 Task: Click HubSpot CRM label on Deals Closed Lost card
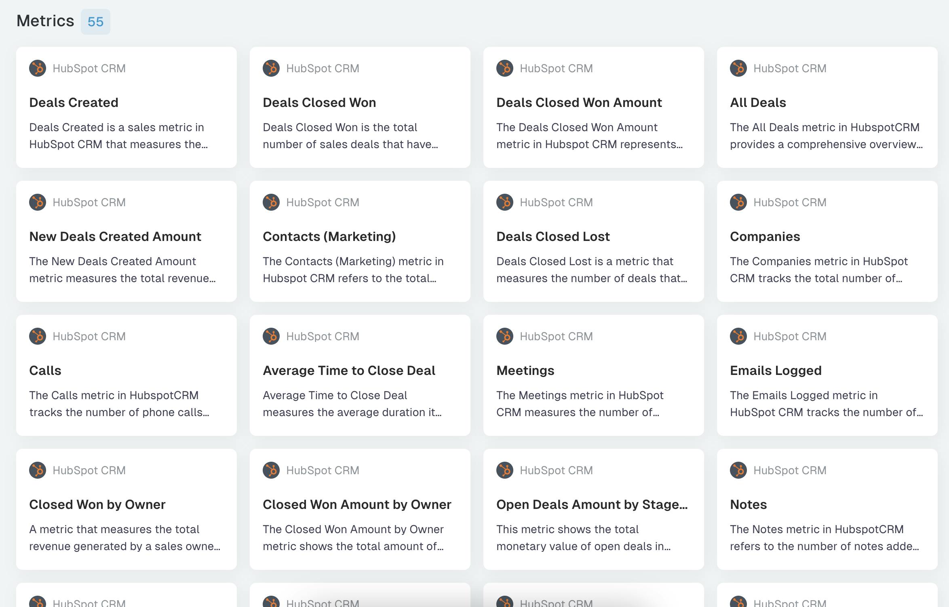click(556, 202)
